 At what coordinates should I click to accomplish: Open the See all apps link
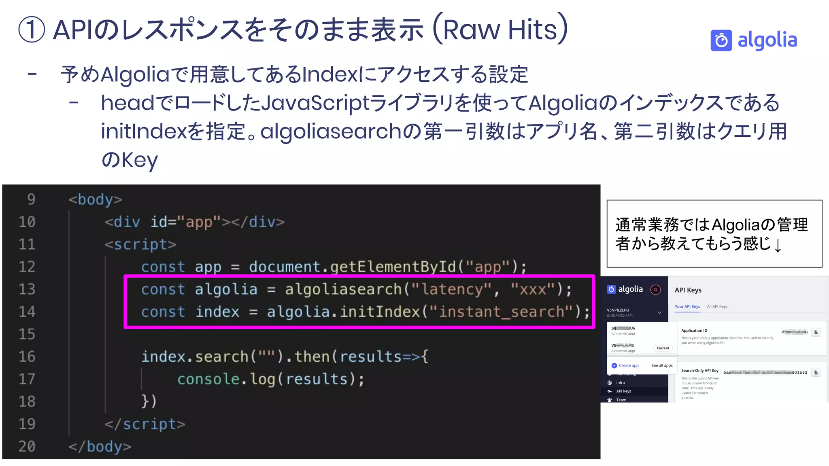(662, 366)
